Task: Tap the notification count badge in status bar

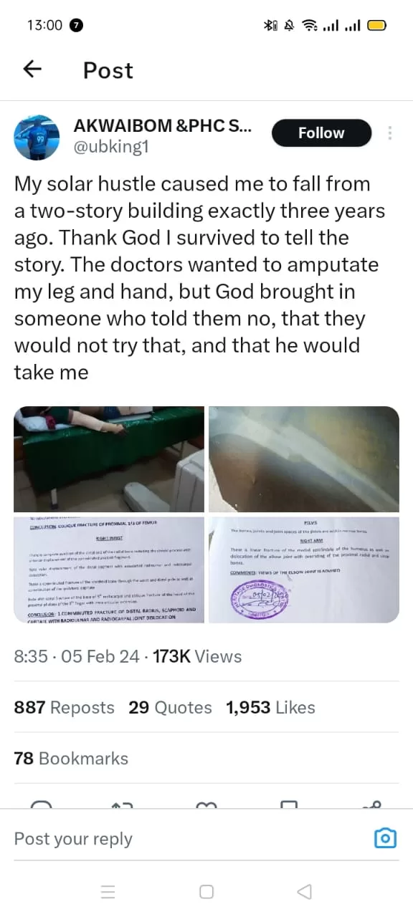Action: pyautogui.click(x=77, y=25)
